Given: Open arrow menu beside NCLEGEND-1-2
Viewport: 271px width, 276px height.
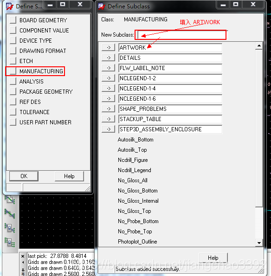Looking at the screenshot, I should 109,78.
